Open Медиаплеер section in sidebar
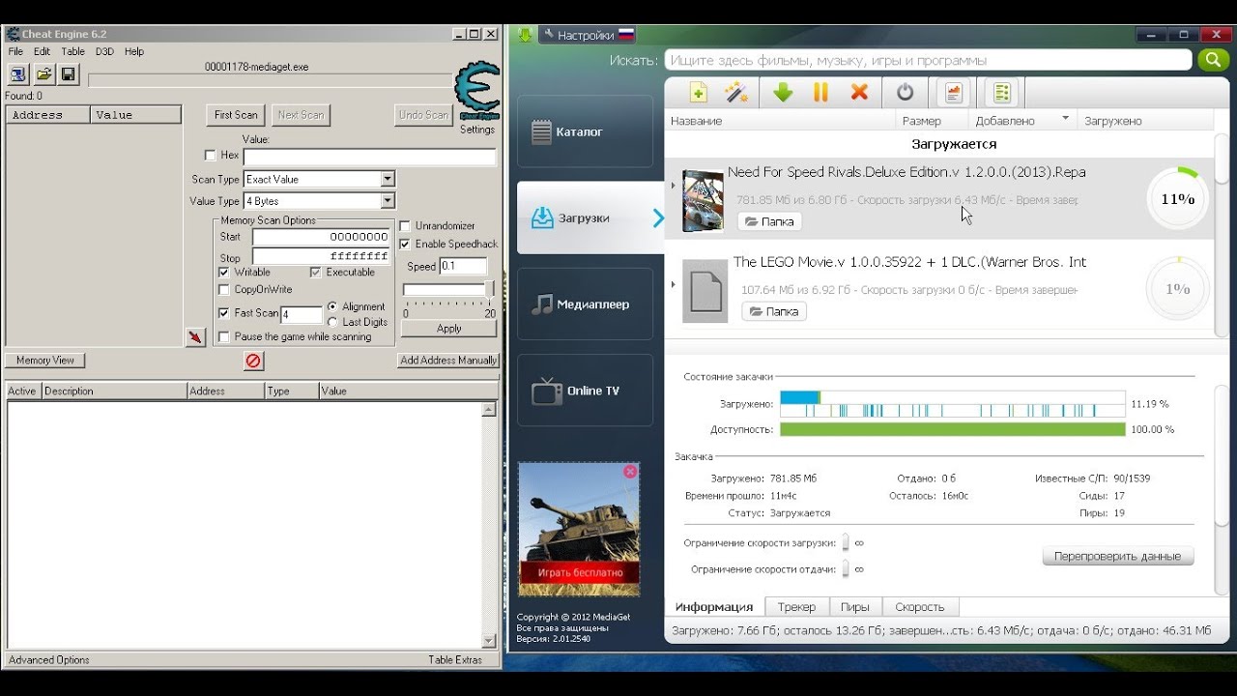 pyautogui.click(x=585, y=304)
